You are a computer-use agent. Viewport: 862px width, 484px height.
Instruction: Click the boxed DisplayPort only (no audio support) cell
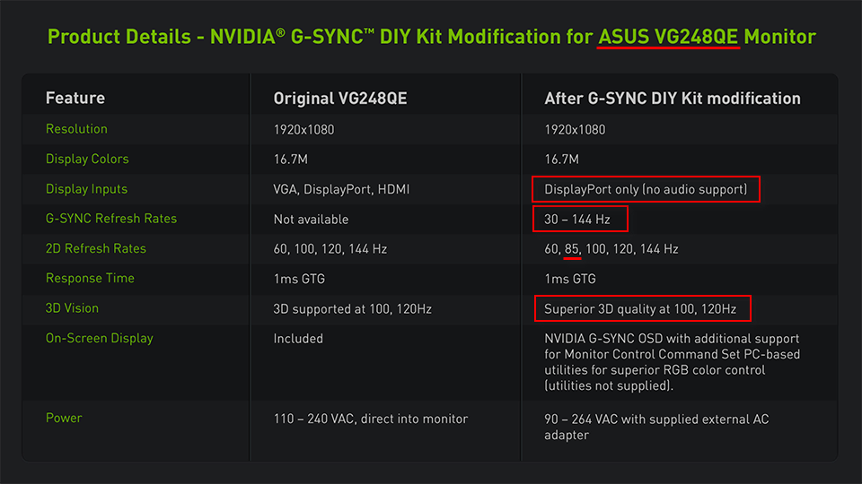click(x=646, y=189)
